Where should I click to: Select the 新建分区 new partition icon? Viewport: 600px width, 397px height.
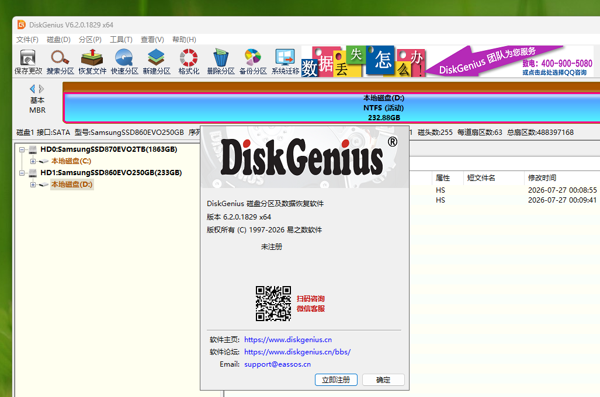[157, 62]
